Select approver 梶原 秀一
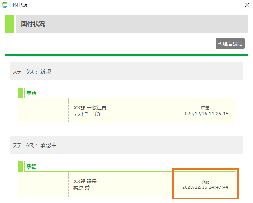The height and width of the screenshot is (203, 253). (x=84, y=187)
